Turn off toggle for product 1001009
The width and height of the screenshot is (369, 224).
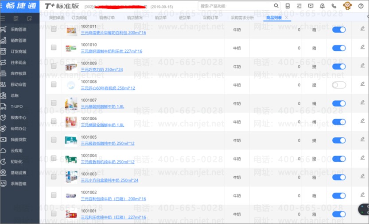[339, 66]
